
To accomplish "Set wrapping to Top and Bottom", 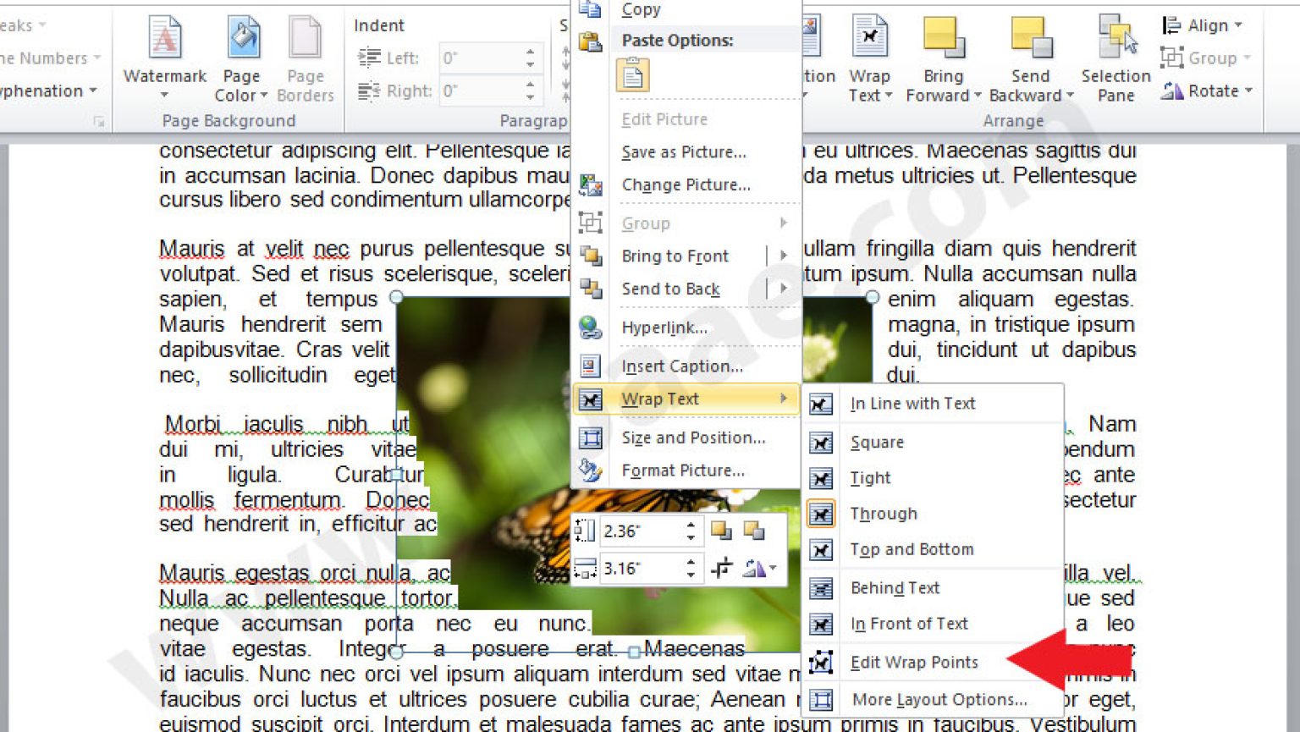I will (x=911, y=549).
